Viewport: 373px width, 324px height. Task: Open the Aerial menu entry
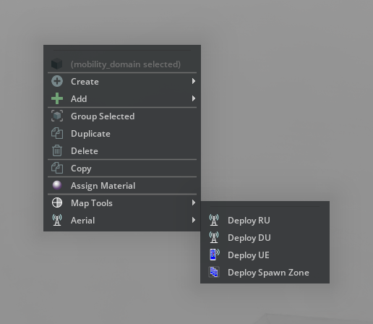point(122,221)
